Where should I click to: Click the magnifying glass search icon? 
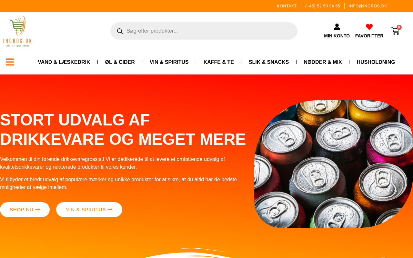coord(120,31)
